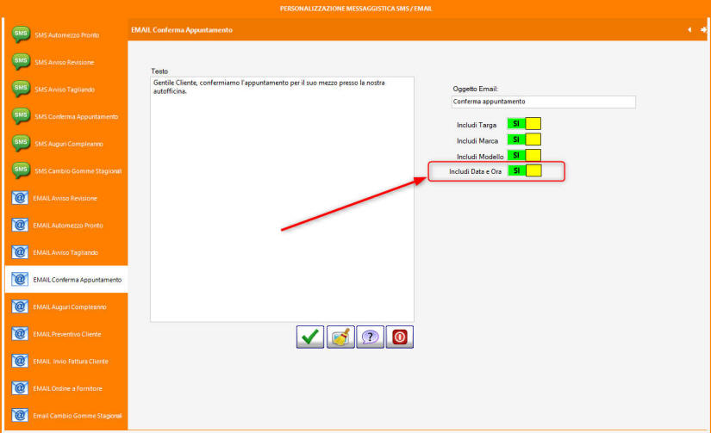The width and height of the screenshot is (711, 433).
Task: Toggle the Includi Targa switch
Action: click(x=524, y=125)
